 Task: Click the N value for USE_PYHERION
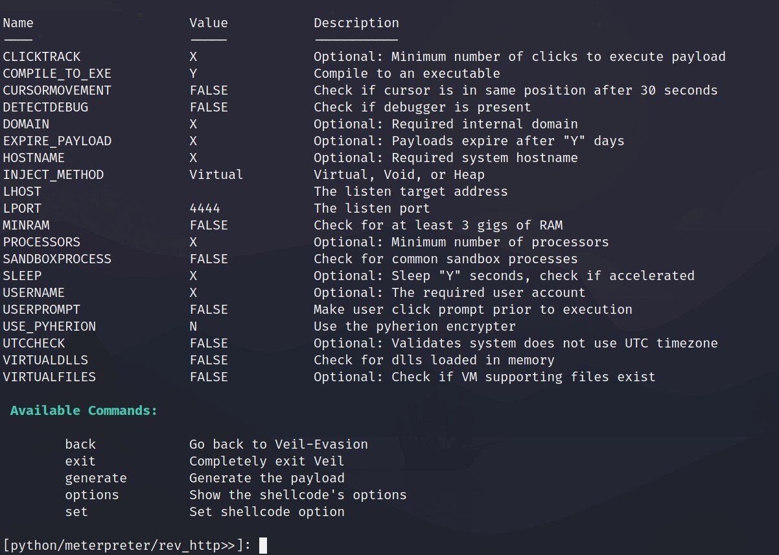pyautogui.click(x=193, y=326)
